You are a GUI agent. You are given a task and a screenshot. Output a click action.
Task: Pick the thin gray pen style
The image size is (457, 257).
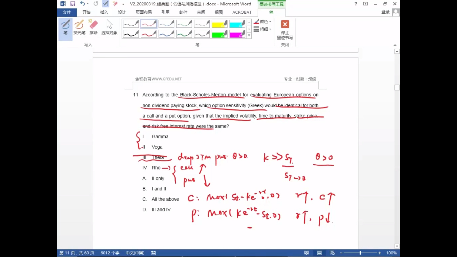(x=202, y=24)
